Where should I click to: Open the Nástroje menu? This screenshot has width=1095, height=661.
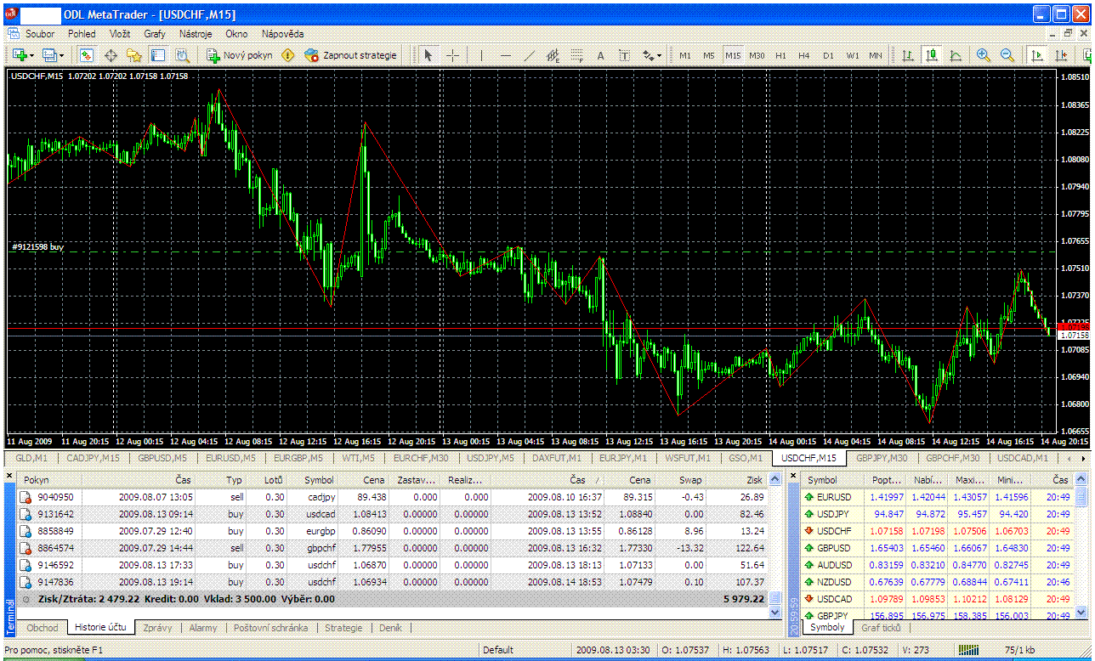(x=196, y=34)
